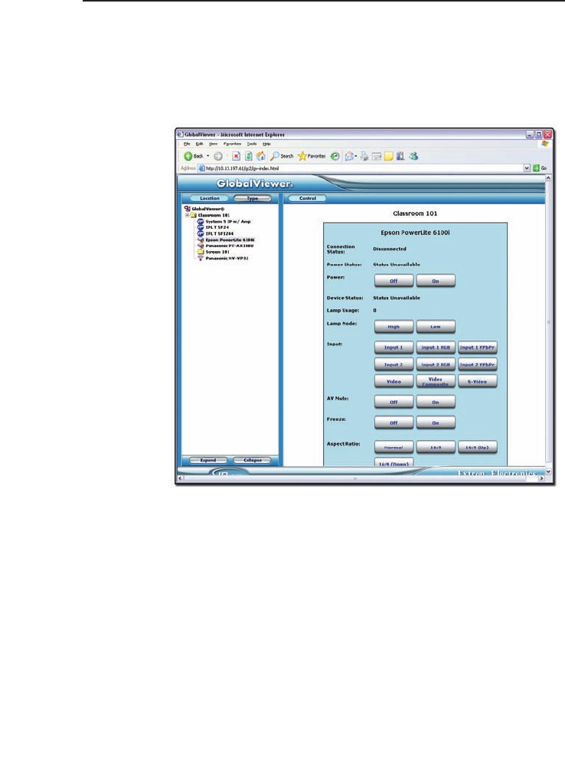565x763 pixels.
Task: Set Aspect Ratio to 16:9 (Up)
Action: pos(478,447)
